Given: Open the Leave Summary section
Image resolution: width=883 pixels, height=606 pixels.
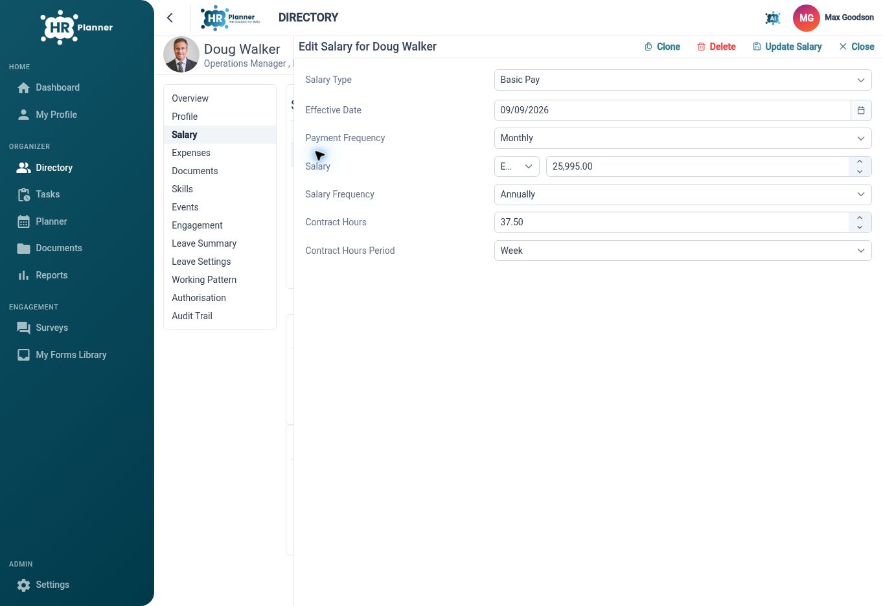Looking at the screenshot, I should click(220, 243).
